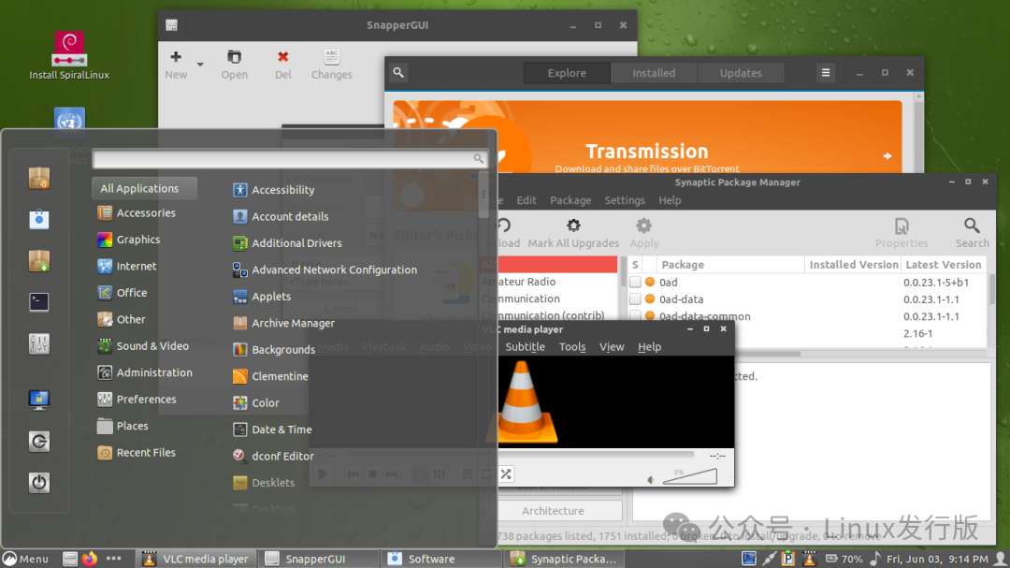Toggle VLC shuffle playback button
The image size is (1010, 568).
click(x=506, y=473)
